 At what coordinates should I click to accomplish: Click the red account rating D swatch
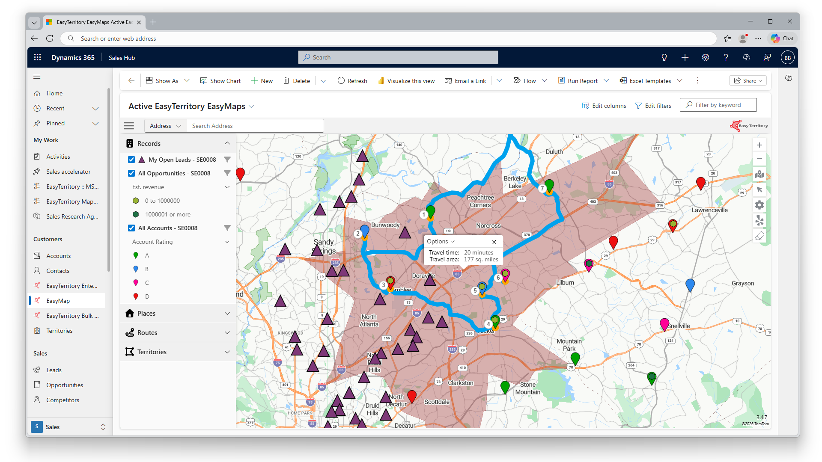(x=136, y=296)
